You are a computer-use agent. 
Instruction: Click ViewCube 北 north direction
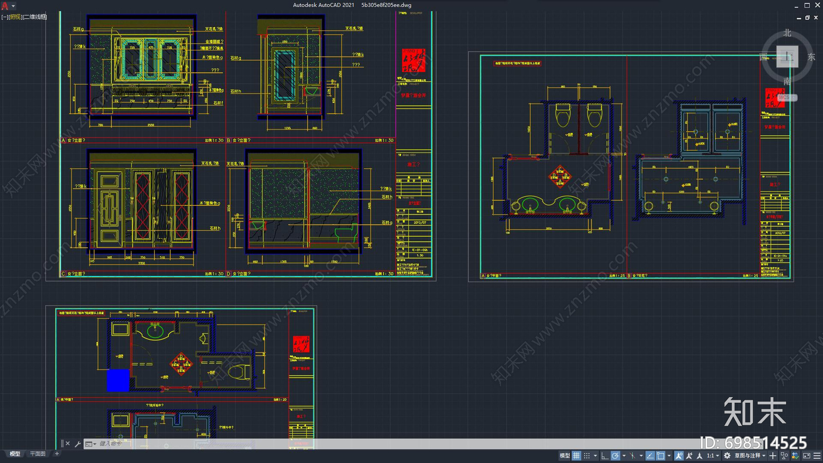[787, 33]
